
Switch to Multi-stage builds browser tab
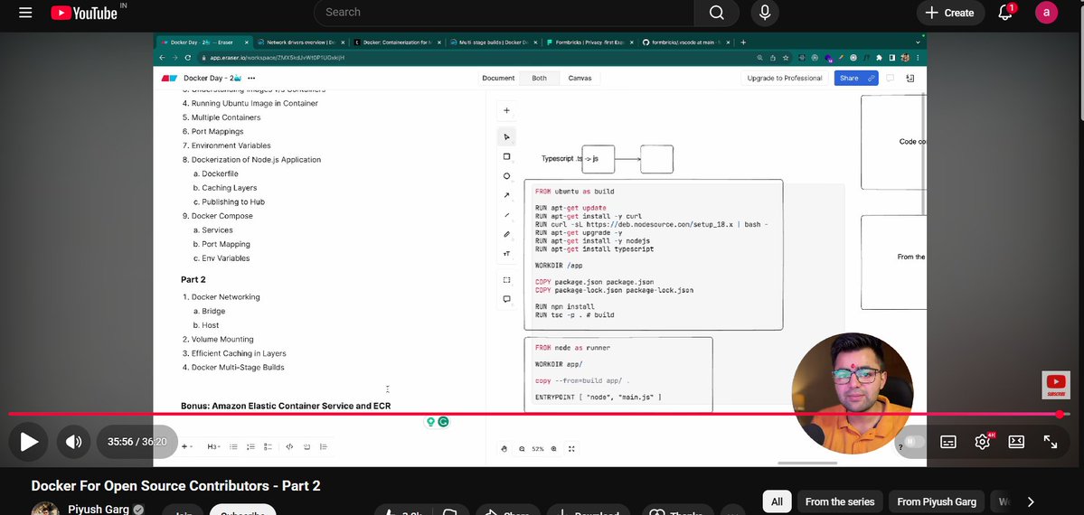click(x=493, y=42)
